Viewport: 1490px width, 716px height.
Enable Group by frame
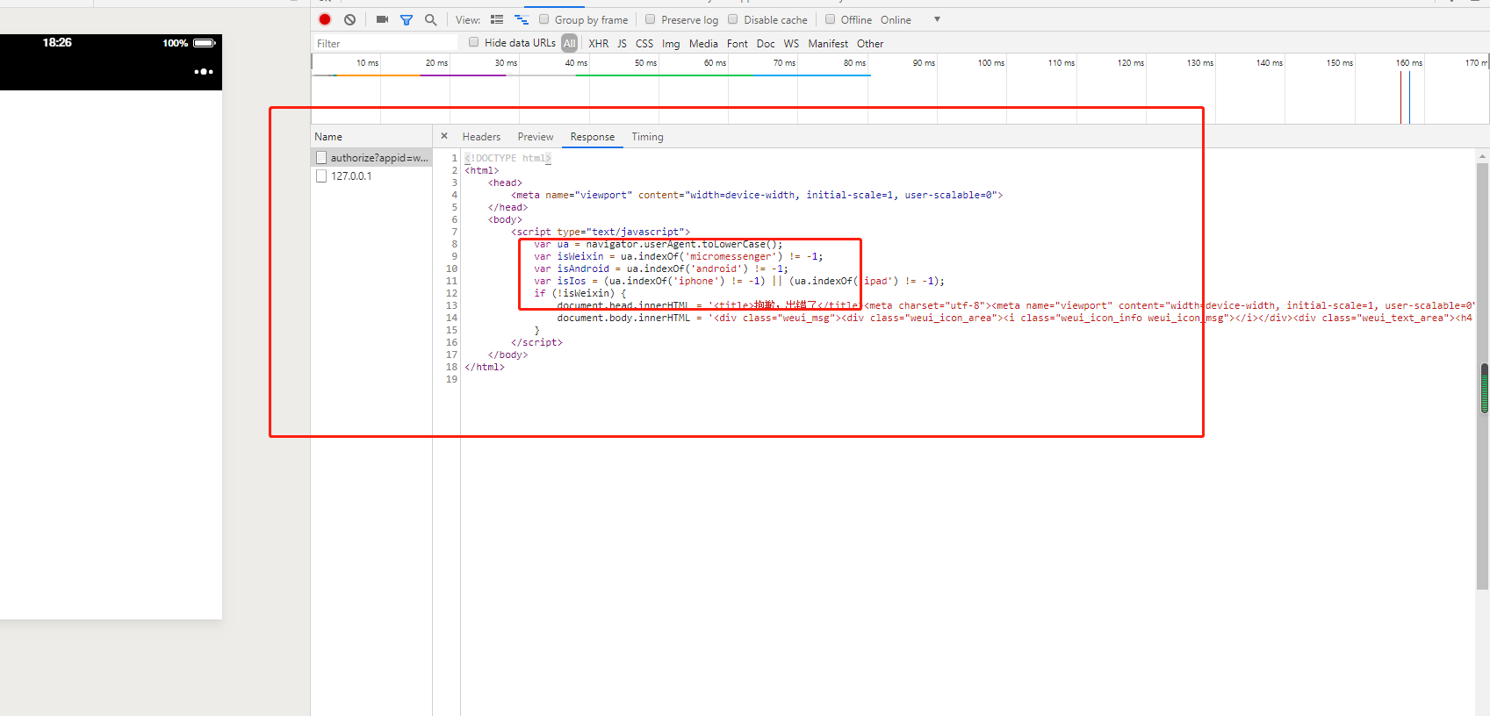[x=544, y=19]
